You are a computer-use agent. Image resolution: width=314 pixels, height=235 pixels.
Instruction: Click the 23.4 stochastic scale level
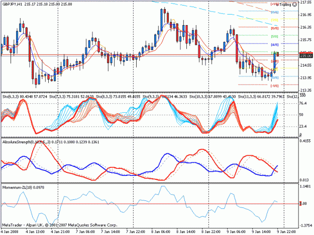[303, 126]
